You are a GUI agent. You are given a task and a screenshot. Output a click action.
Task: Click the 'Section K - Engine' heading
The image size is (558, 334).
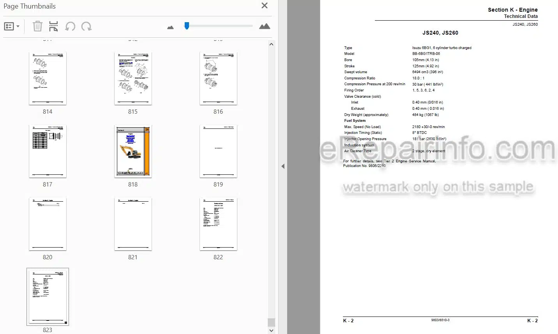coord(512,10)
